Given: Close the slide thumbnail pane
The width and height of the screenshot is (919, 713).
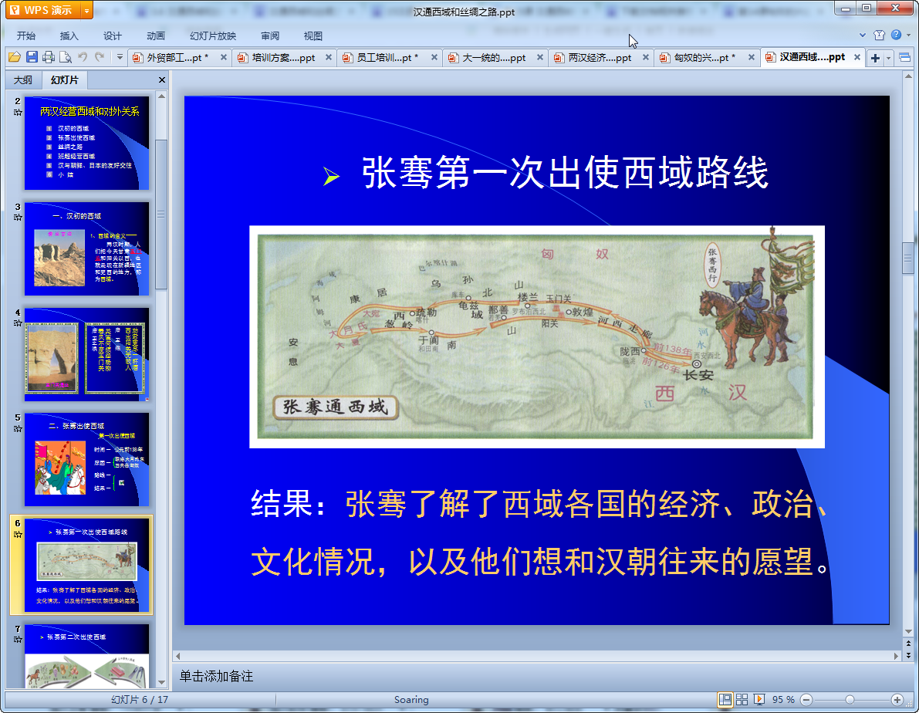Looking at the screenshot, I should point(162,79).
